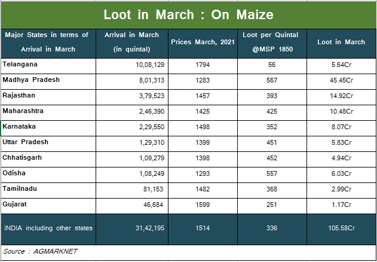Select the 'Arrival in March (in quintal)' column header
Screen dimensions: 377x262
click(131, 42)
